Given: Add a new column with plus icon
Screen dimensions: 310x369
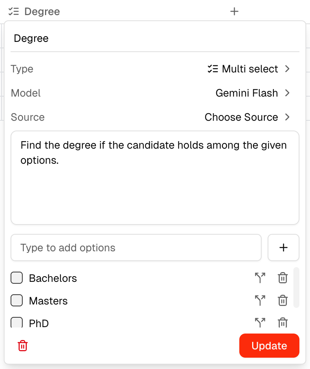Looking at the screenshot, I should click(234, 11).
